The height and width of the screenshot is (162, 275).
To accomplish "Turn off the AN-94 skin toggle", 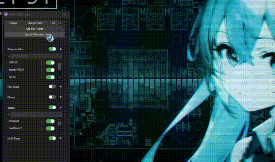I will tap(50, 77).
